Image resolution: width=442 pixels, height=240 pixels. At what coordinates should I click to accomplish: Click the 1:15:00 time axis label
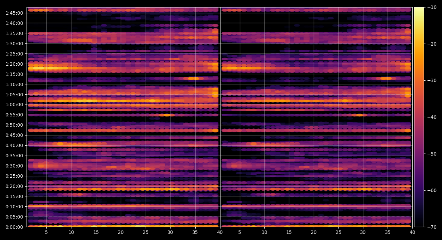pyautogui.click(x=14, y=74)
